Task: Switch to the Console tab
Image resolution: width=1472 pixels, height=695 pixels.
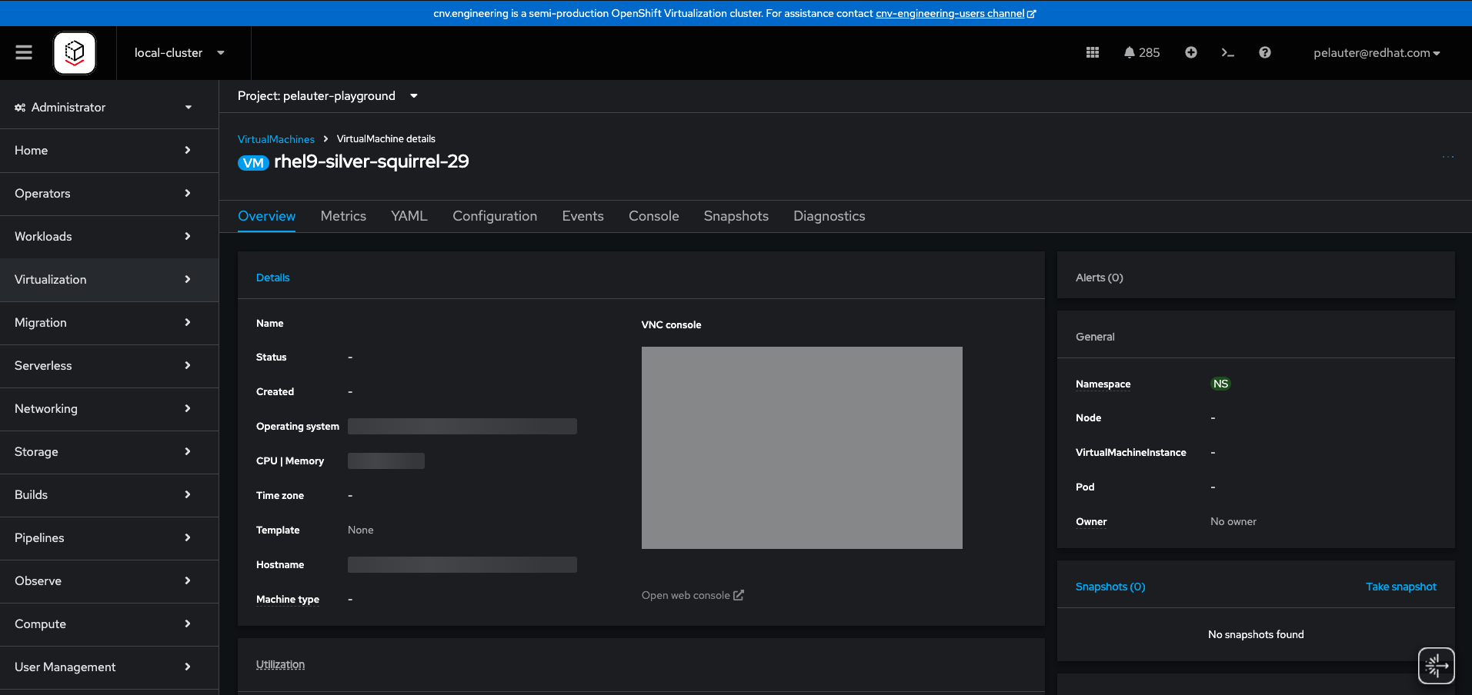Action: tap(654, 216)
